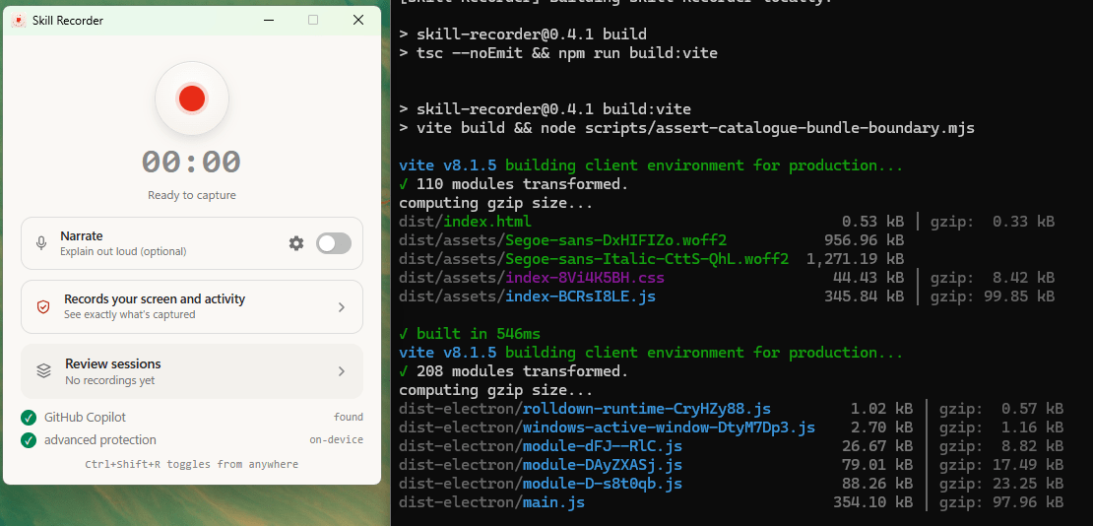Click module-D-s8t0qb.js in terminal
This screenshot has height=526, width=1093.
pyautogui.click(x=603, y=484)
